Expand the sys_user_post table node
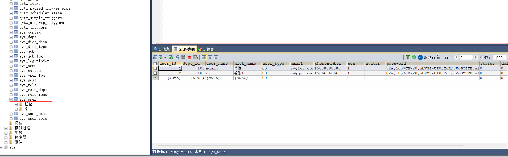This screenshot has width=508, height=157. click(11, 114)
